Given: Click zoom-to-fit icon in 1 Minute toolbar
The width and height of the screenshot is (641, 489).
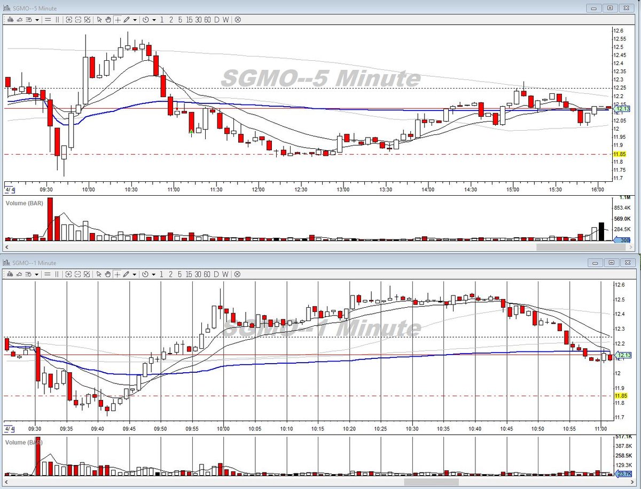Looking at the screenshot, I should pyautogui.click(x=87, y=274).
